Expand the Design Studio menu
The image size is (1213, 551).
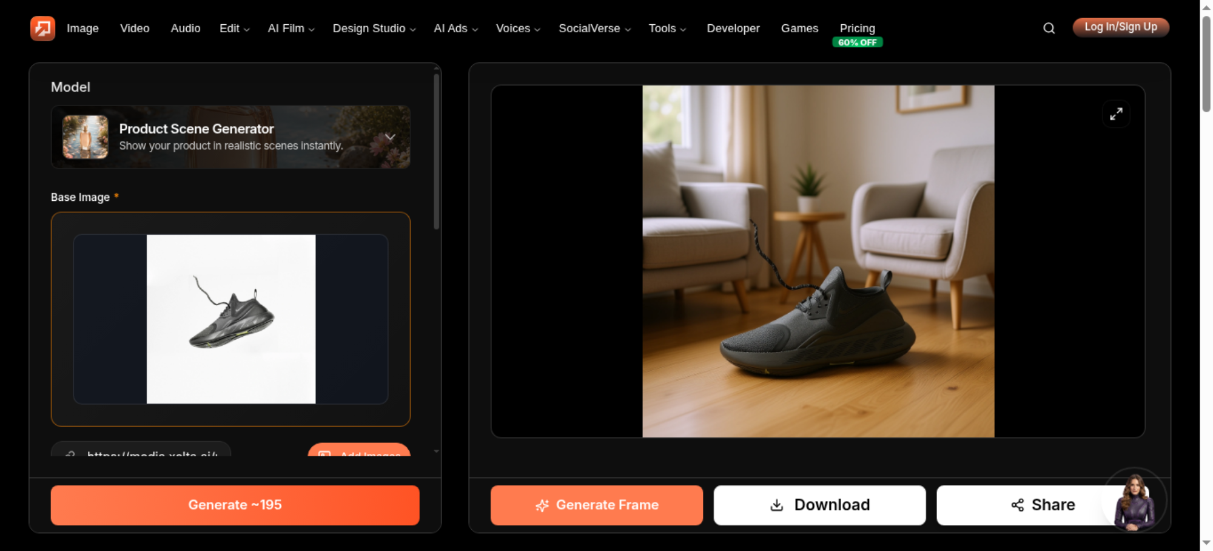pos(374,29)
